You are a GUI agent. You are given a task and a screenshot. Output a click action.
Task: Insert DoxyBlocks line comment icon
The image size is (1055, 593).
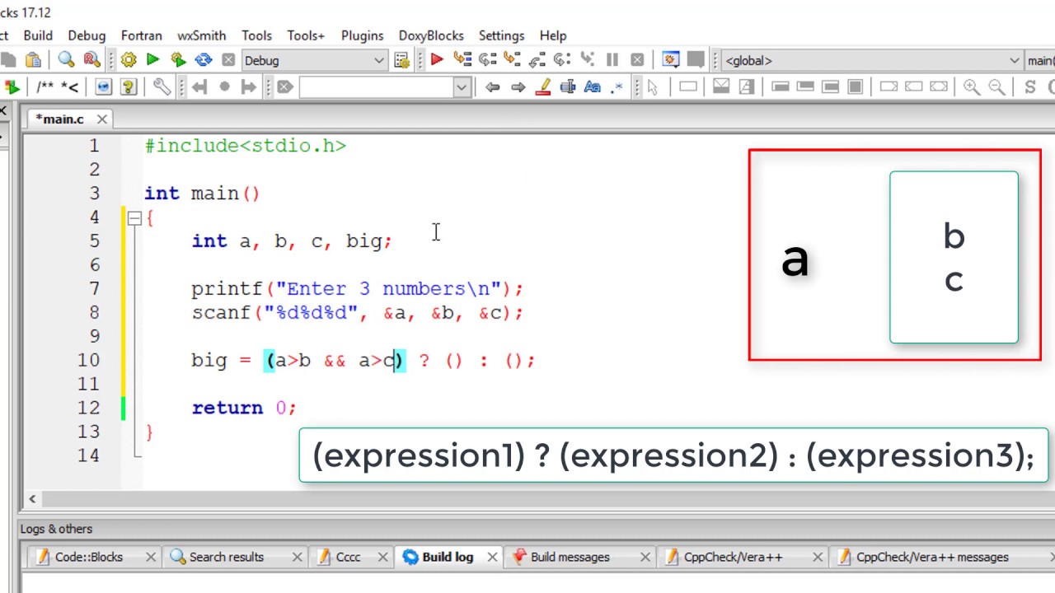point(70,86)
